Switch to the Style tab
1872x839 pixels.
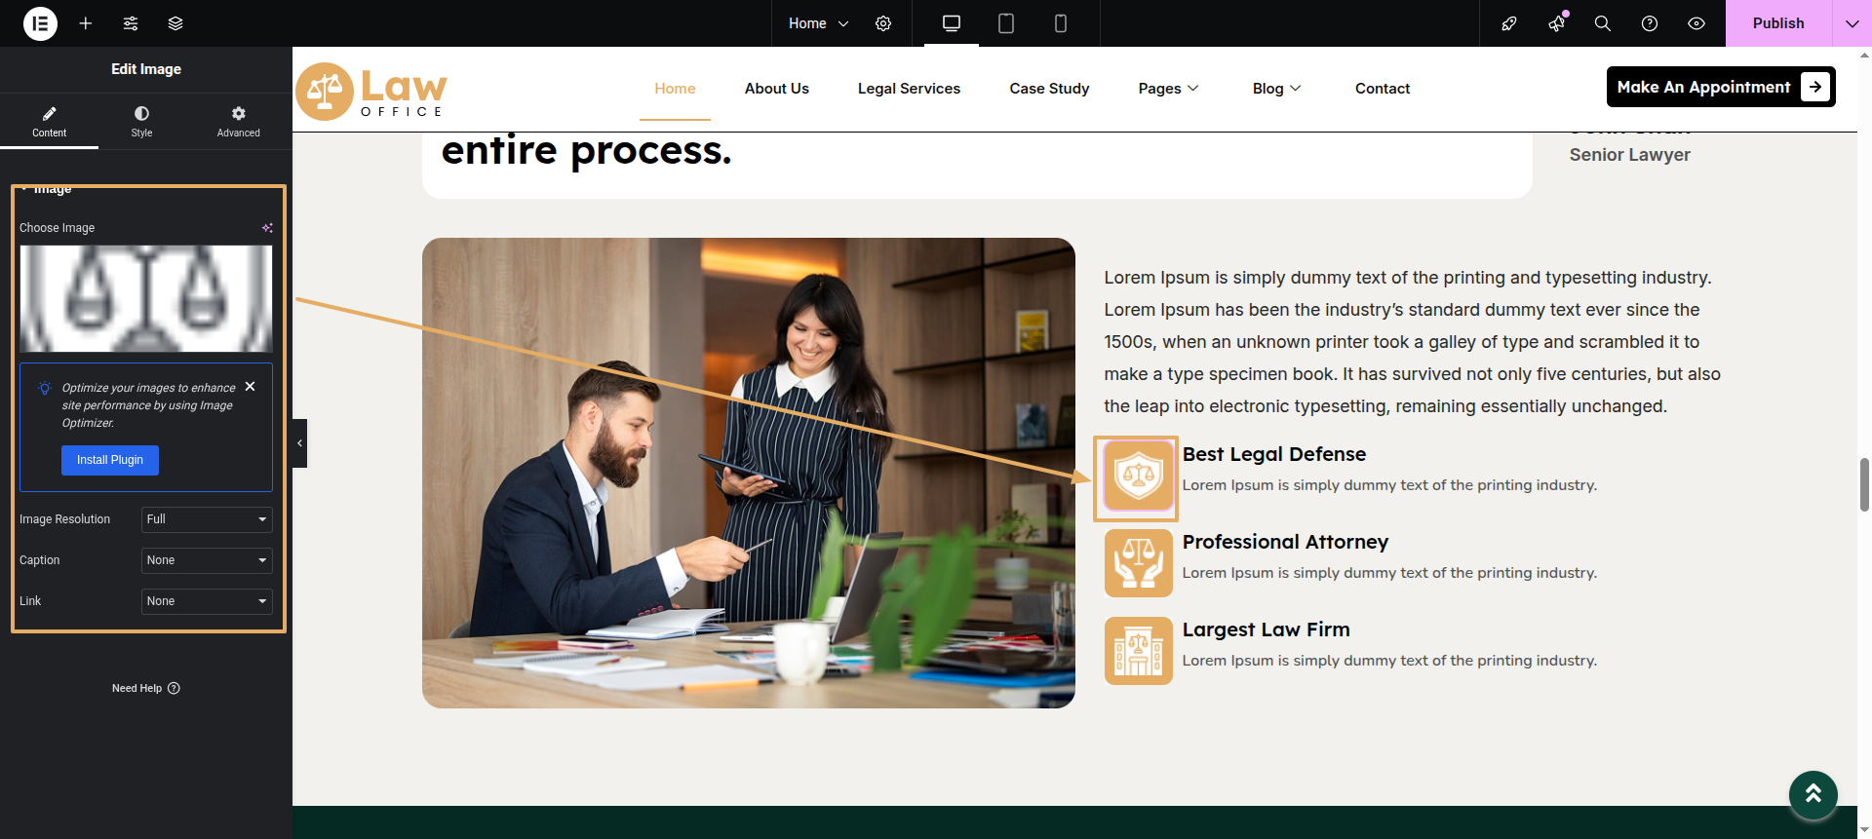(141, 121)
